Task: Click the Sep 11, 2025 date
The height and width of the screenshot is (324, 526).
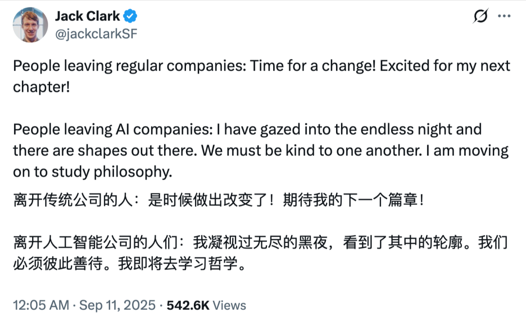Action: point(117,305)
